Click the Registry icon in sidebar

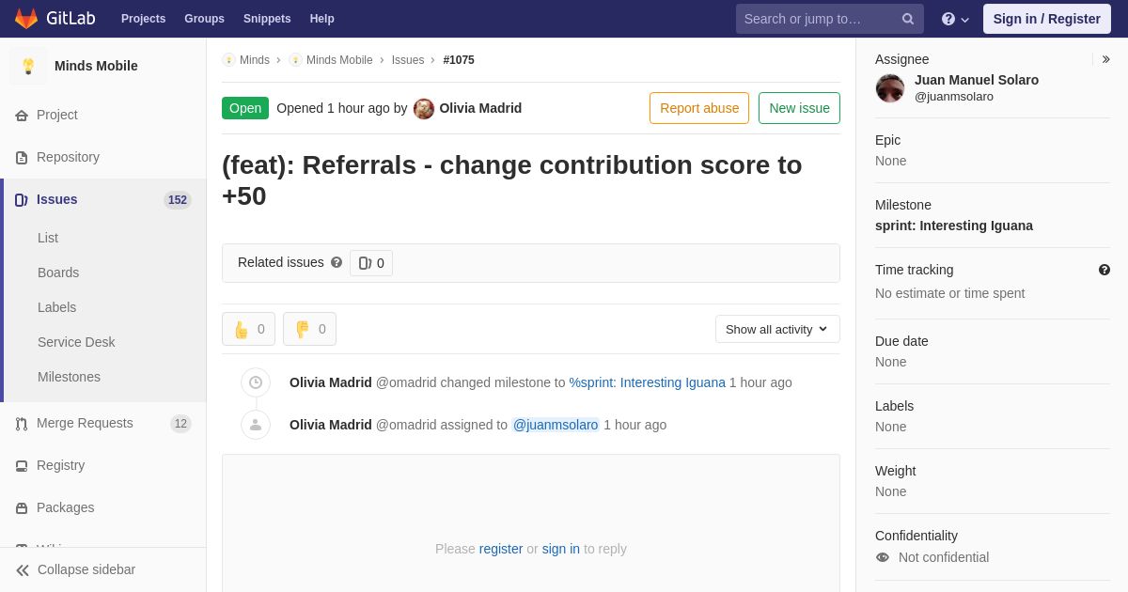[22, 466]
